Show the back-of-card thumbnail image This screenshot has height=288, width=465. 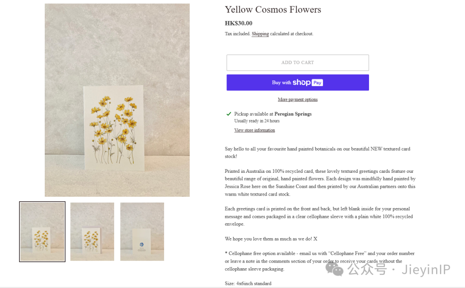(142, 232)
